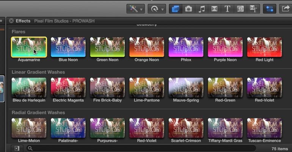Choose the Electric Magenta wash
The image size is (292, 152).
click(x=68, y=87)
